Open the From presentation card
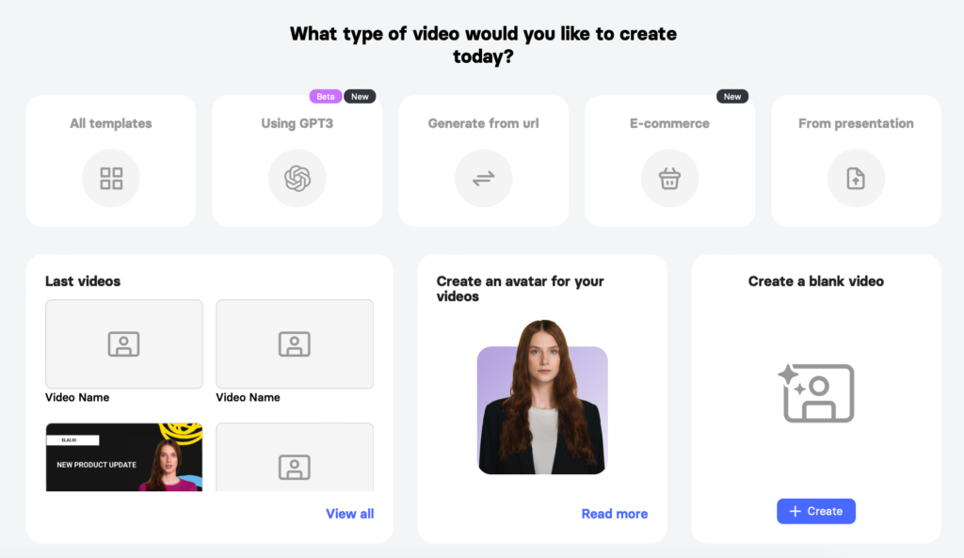The width and height of the screenshot is (964, 558). pos(856,160)
